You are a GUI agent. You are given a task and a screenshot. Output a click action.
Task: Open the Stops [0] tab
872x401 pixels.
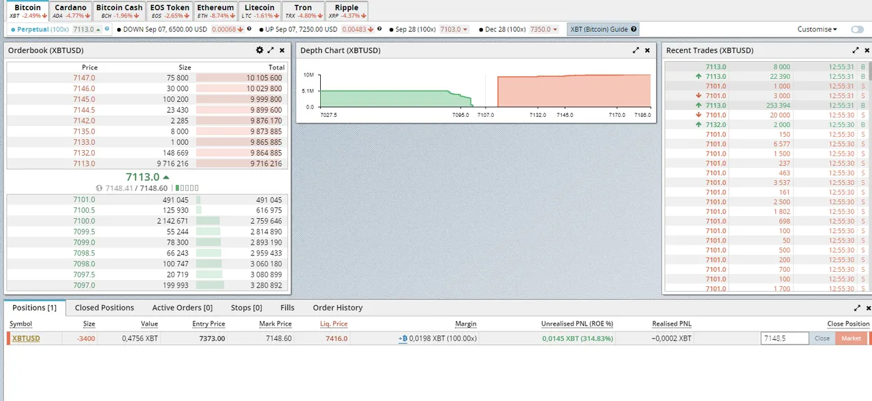[246, 308]
